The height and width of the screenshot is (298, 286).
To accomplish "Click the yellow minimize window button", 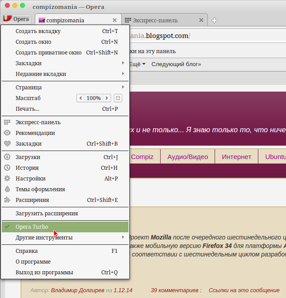I will pyautogui.click(x=15, y=5).
